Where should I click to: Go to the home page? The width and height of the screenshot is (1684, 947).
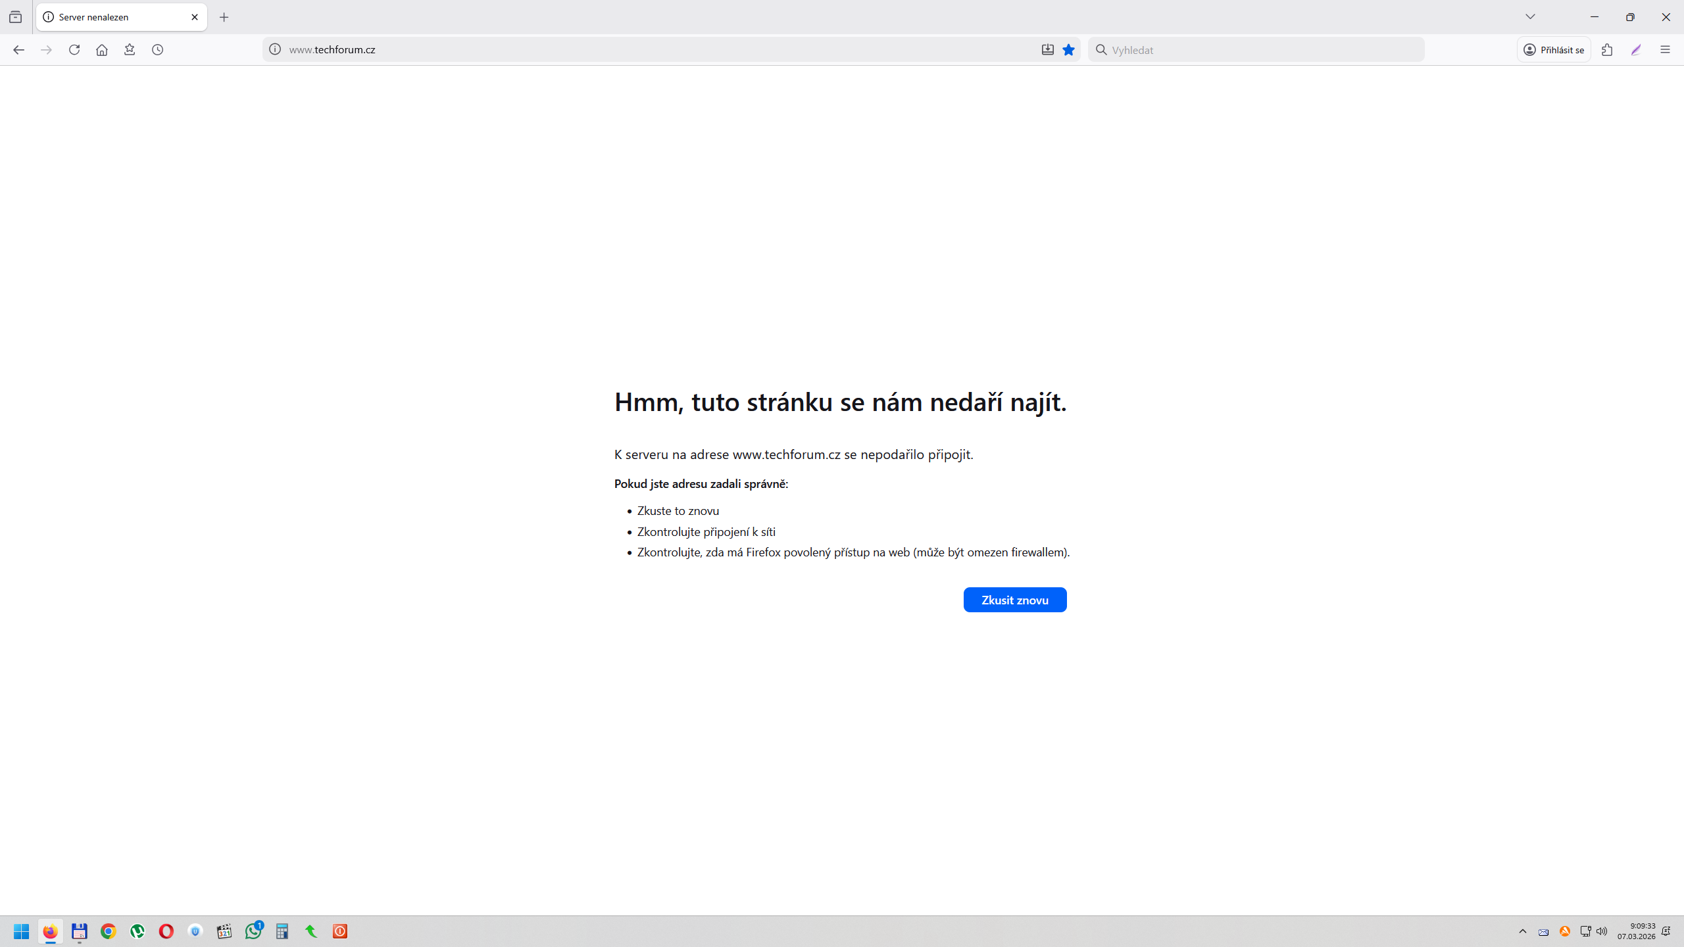click(x=101, y=49)
